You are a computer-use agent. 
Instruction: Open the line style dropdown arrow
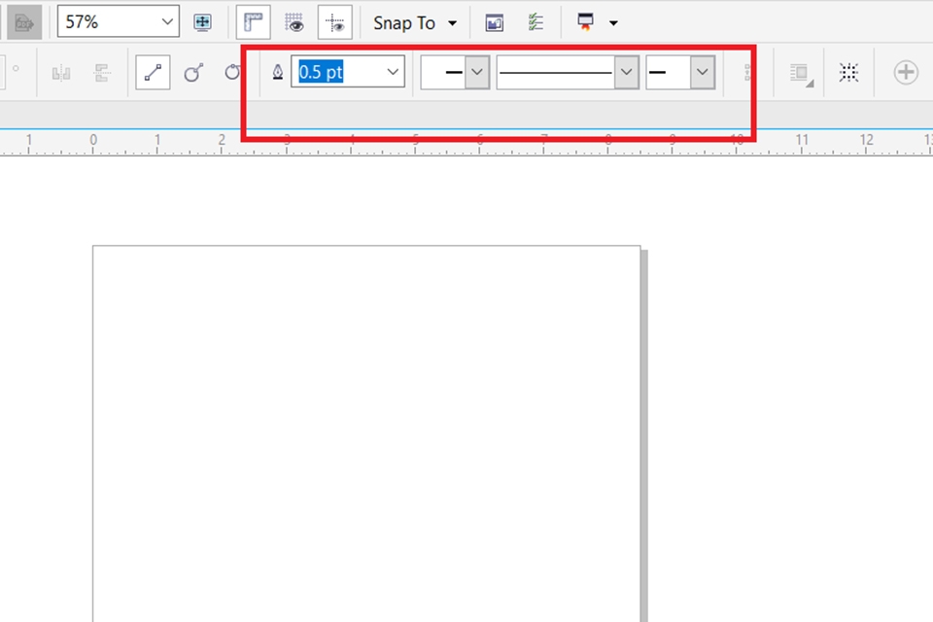(x=627, y=72)
